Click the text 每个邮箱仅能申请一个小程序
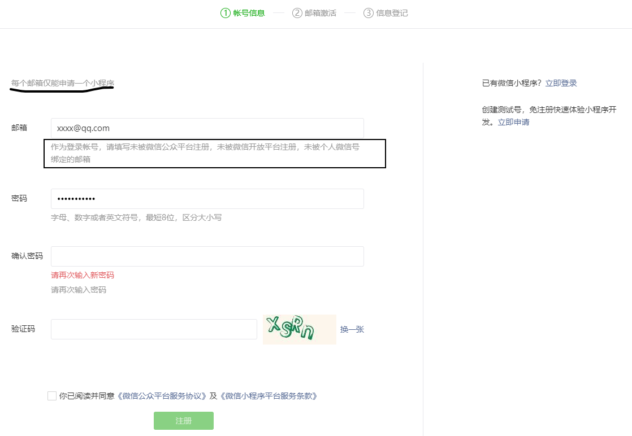 pos(63,83)
